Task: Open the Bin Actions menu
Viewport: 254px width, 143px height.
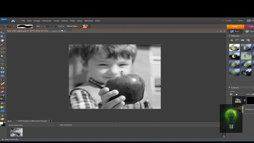Action: coord(67,125)
